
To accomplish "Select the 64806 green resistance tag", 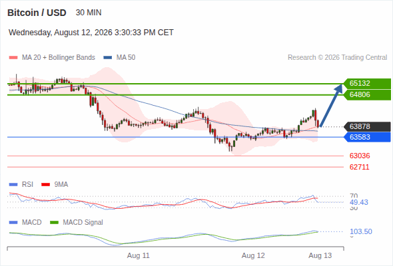I will (x=367, y=95).
